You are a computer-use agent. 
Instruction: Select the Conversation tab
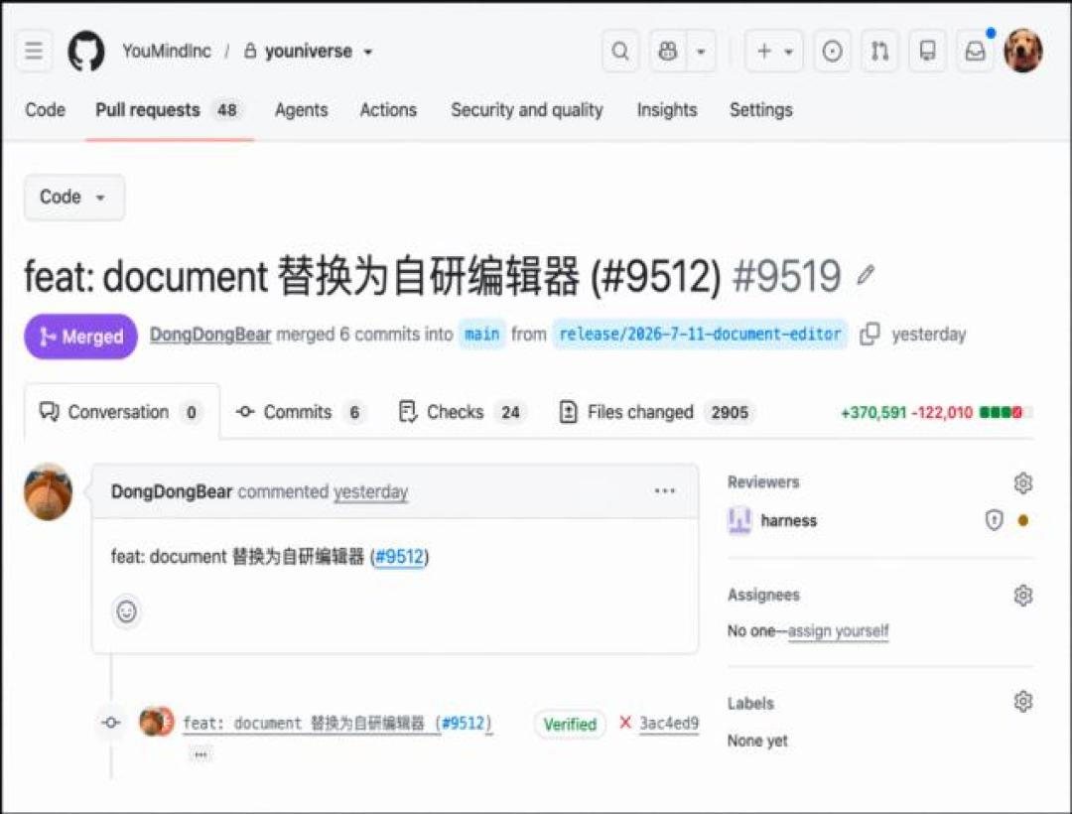(x=122, y=412)
